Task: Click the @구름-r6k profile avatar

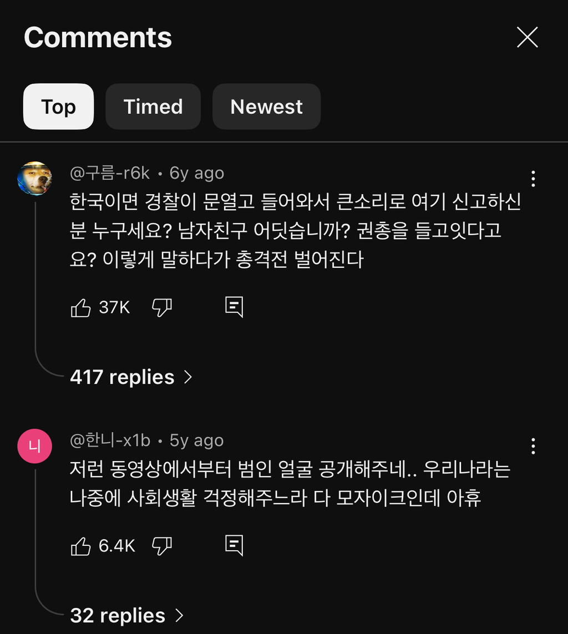Action: (x=35, y=179)
